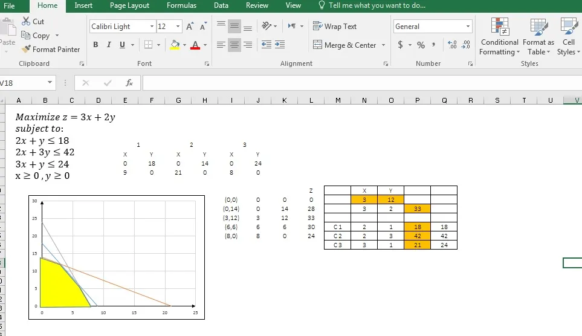582x336 pixels.
Task: Open the File tab
Action: (9, 5)
